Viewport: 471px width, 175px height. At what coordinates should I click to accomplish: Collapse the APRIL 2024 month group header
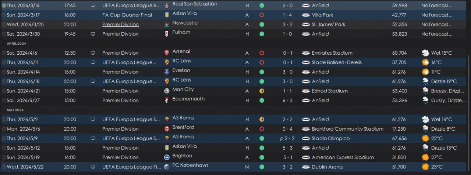tap(16, 44)
